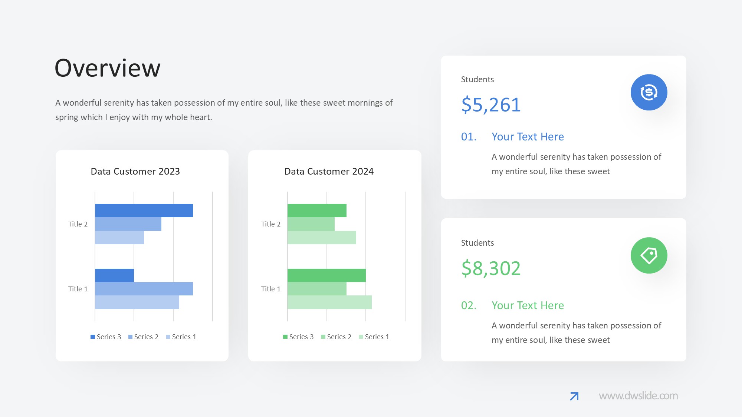The width and height of the screenshot is (742, 417).
Task: Open the www.dwslide.com link
Action: click(x=638, y=396)
